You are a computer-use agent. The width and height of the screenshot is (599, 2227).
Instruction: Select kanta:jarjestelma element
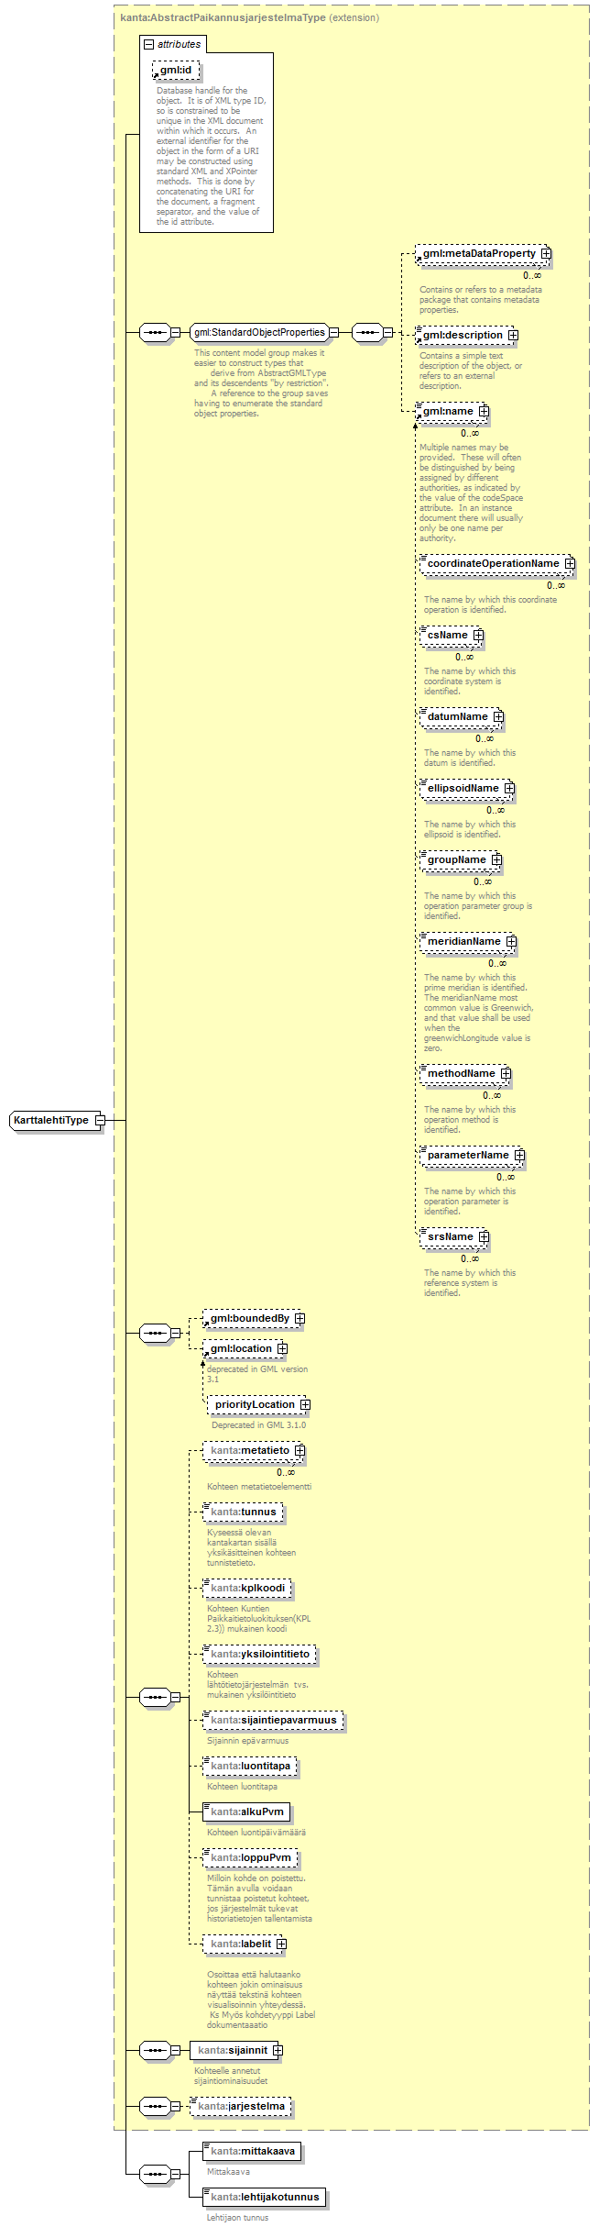point(242,2106)
